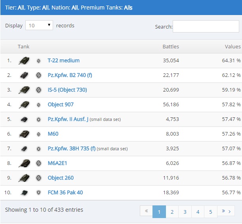The width and height of the screenshot is (242, 224).
Task: Open the M6A2E1 tank link
Action: click(57, 163)
